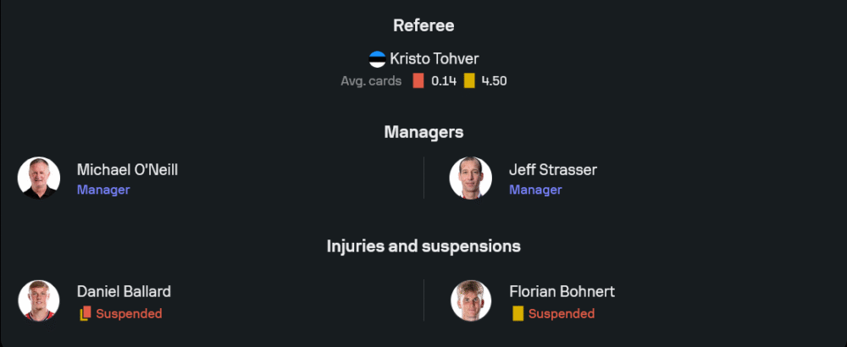Click the Michael O'Neill name link

[127, 169]
